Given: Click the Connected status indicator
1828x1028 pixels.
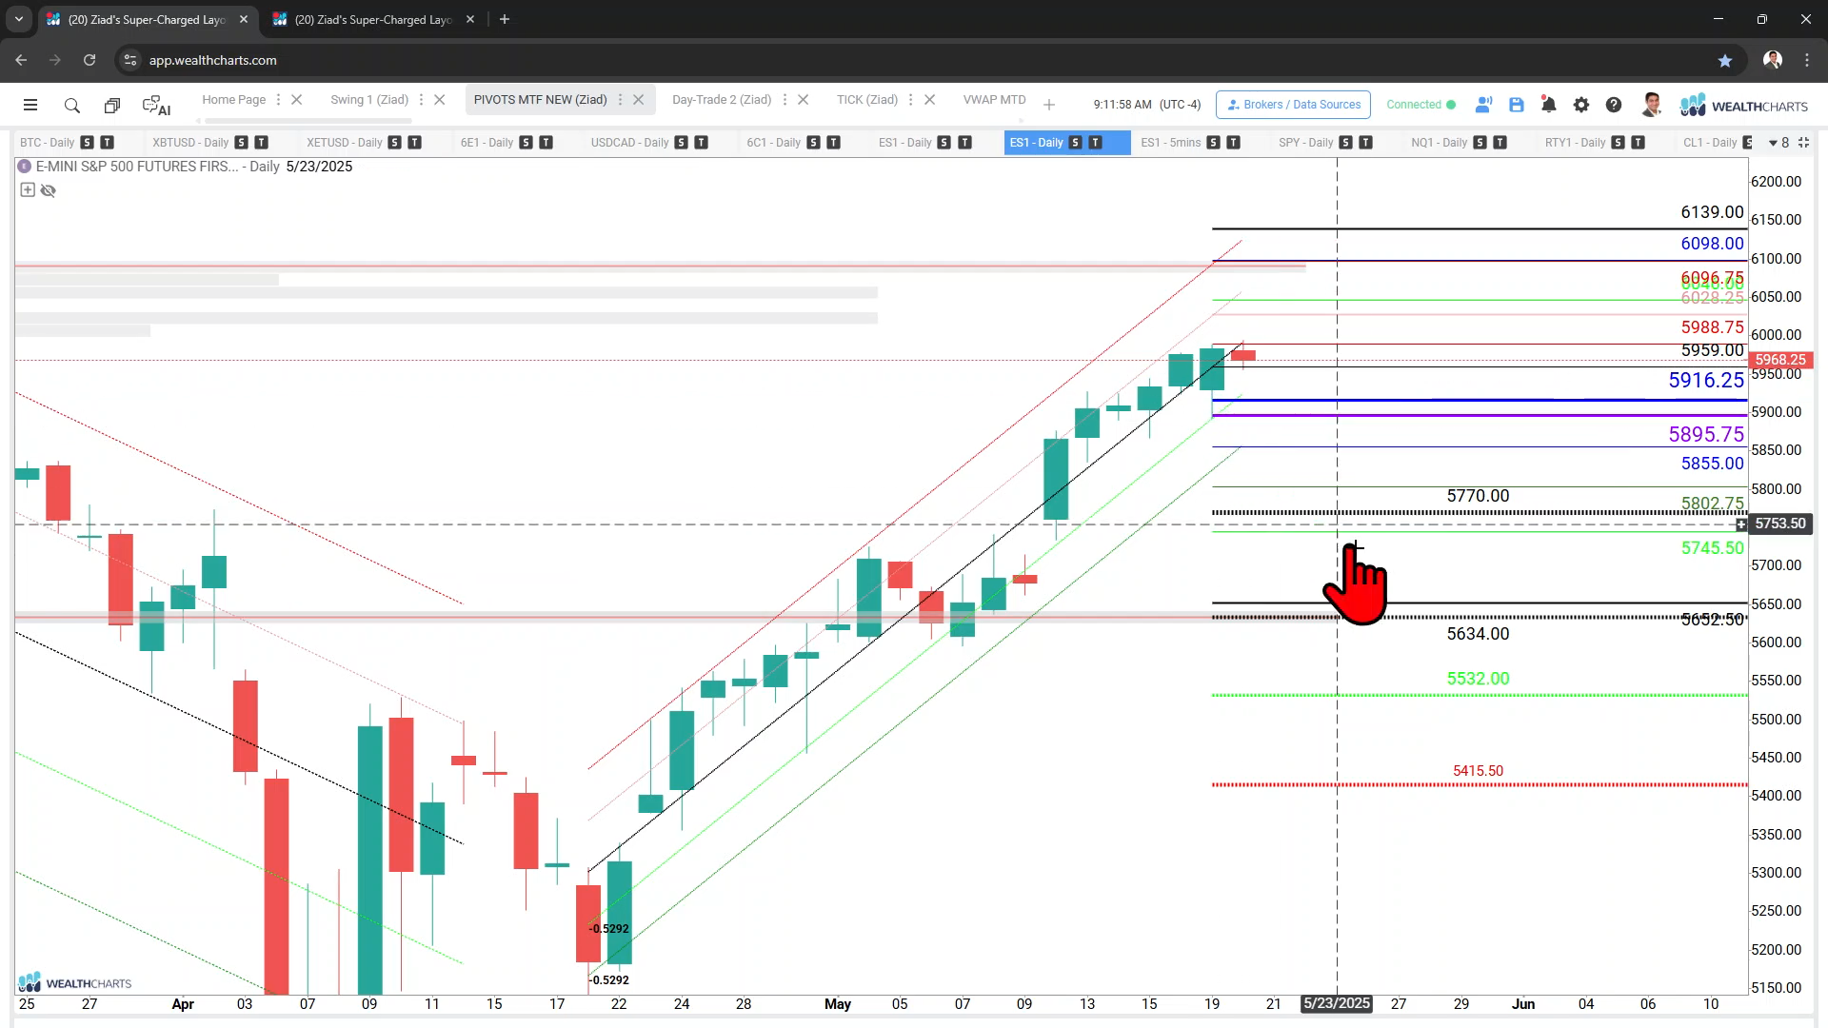Looking at the screenshot, I should point(1421,105).
